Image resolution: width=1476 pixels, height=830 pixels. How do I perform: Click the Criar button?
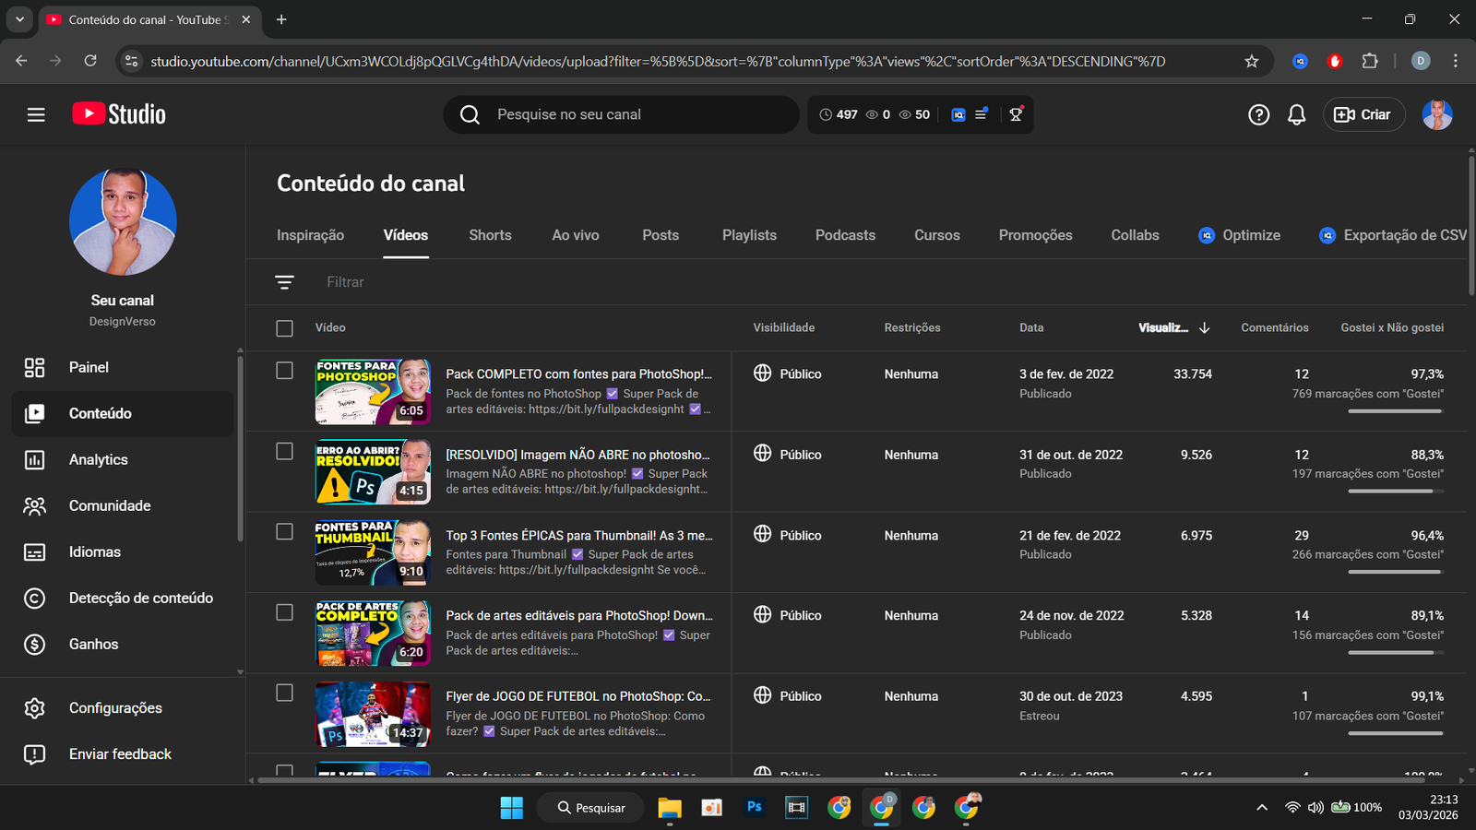coord(1363,114)
